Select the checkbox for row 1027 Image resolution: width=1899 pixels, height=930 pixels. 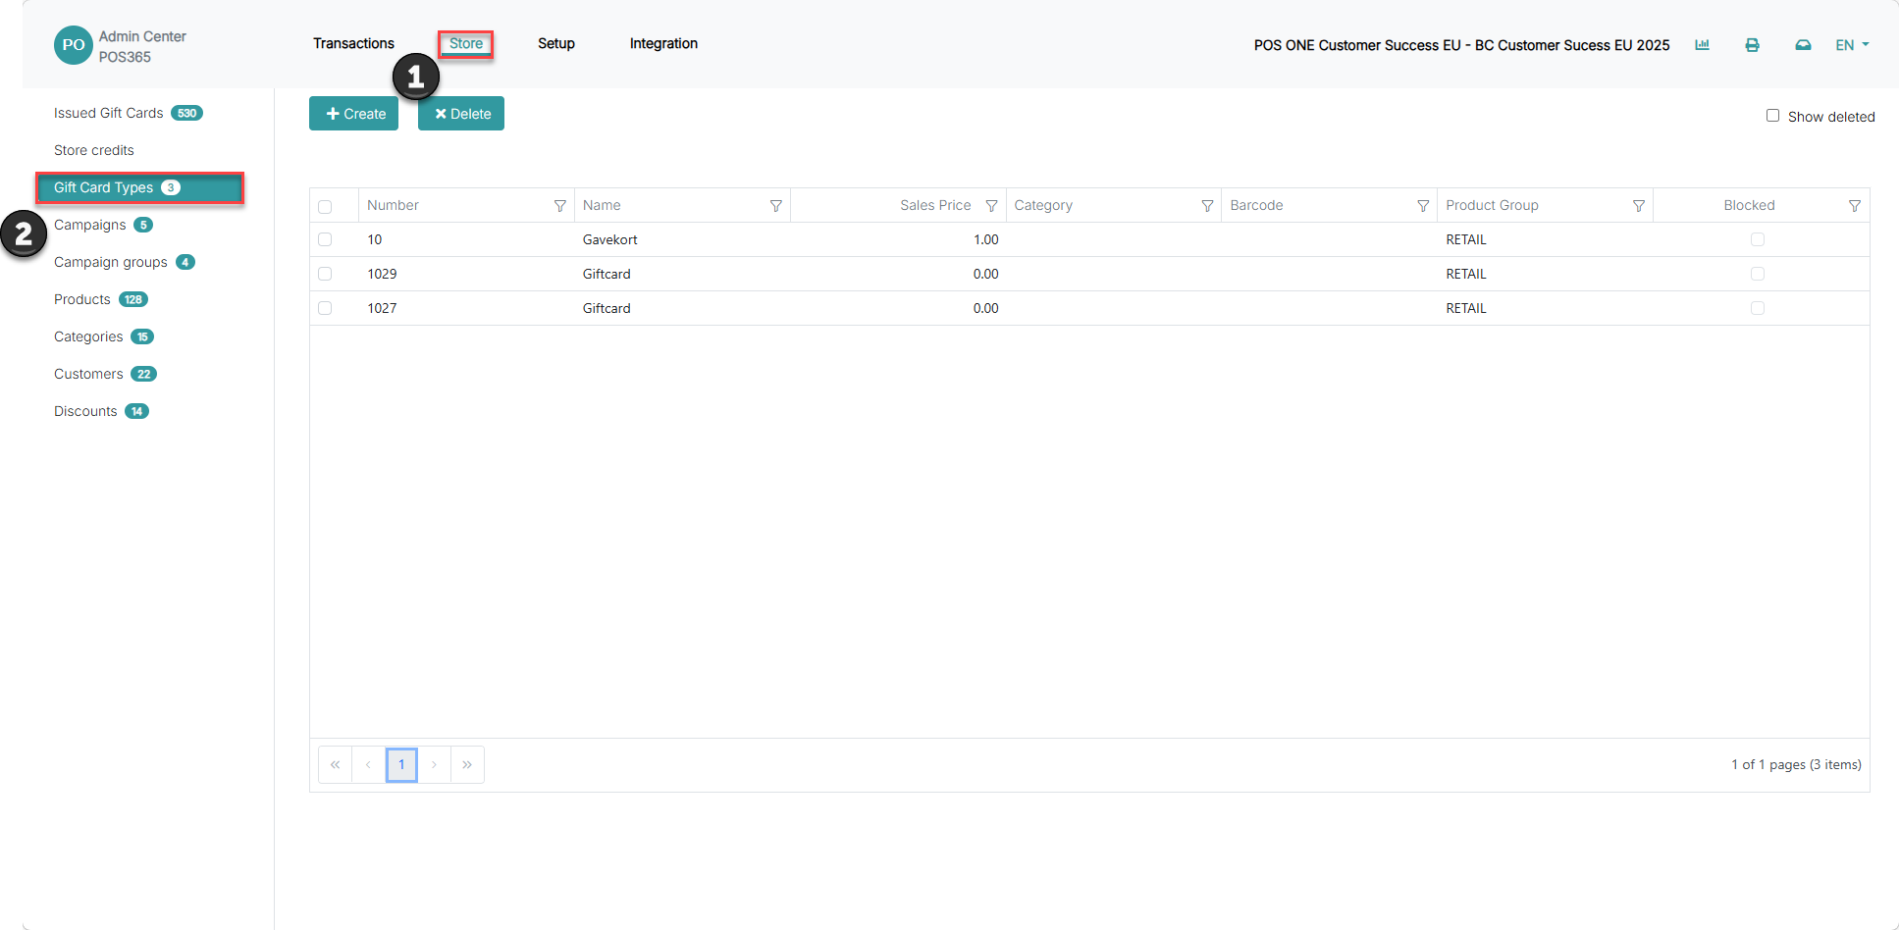pos(325,308)
